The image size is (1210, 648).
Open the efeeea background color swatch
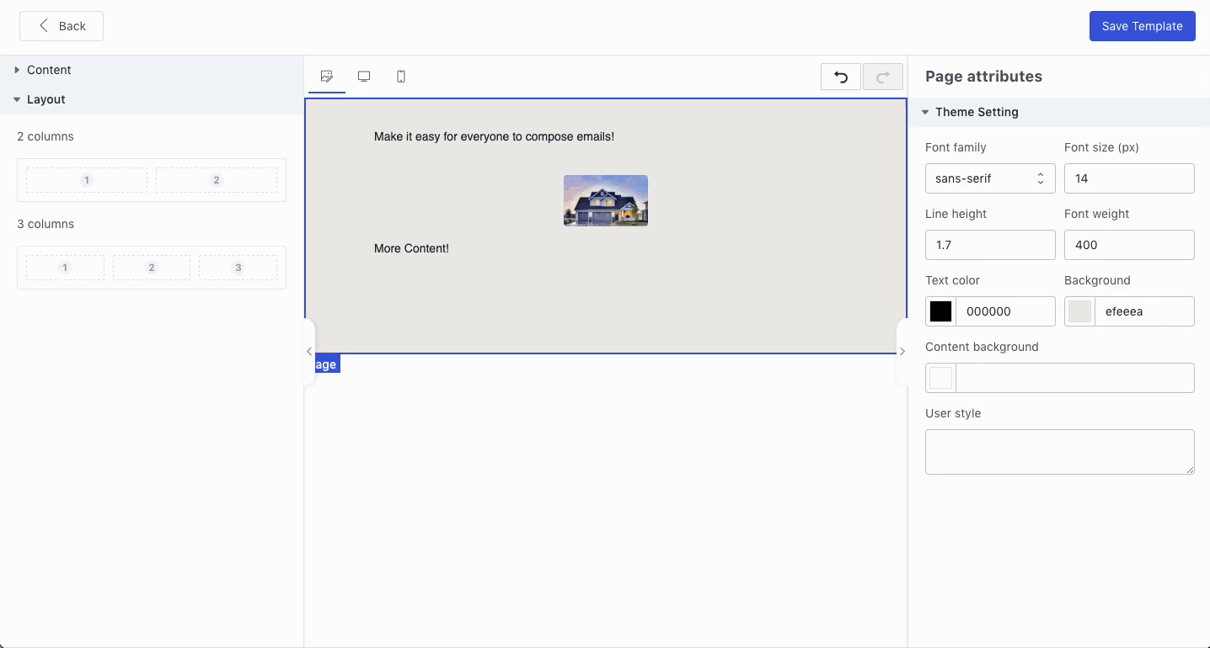[1079, 311]
